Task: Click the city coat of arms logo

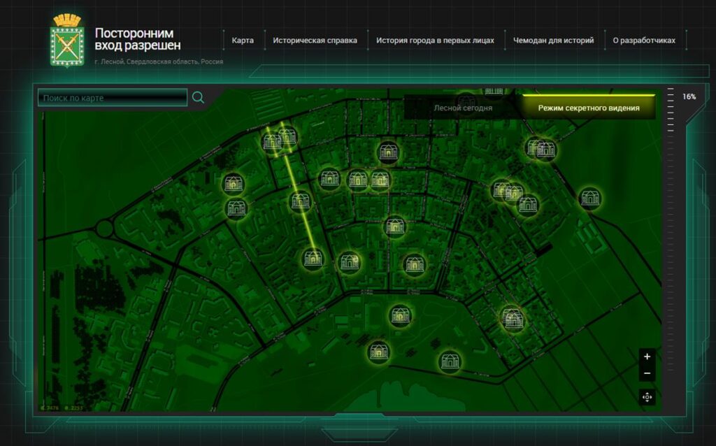Action: (x=67, y=41)
